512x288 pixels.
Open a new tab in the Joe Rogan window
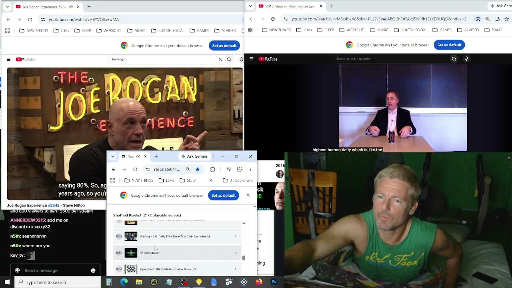[x=89, y=6]
